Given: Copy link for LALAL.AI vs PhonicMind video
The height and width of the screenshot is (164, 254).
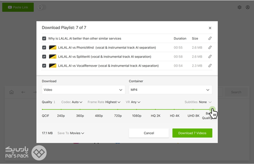Looking at the screenshot, I should point(210,47).
